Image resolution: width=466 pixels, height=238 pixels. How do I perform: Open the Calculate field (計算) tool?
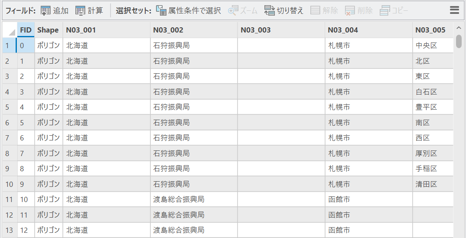pyautogui.click(x=80, y=10)
